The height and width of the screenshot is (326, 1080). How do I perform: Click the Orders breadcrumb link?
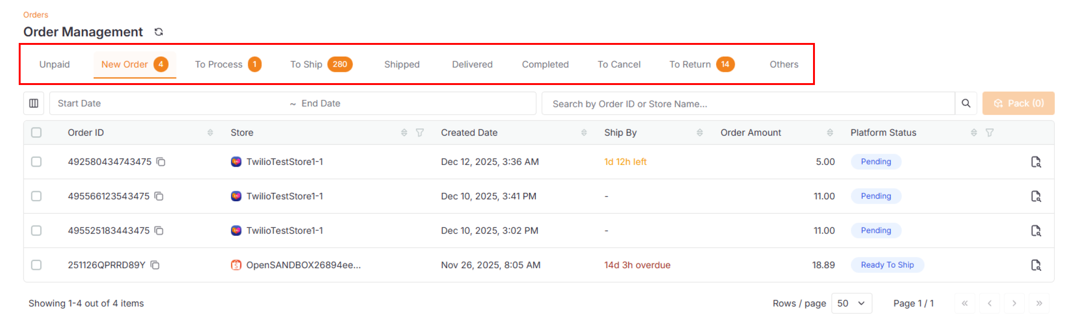click(35, 14)
